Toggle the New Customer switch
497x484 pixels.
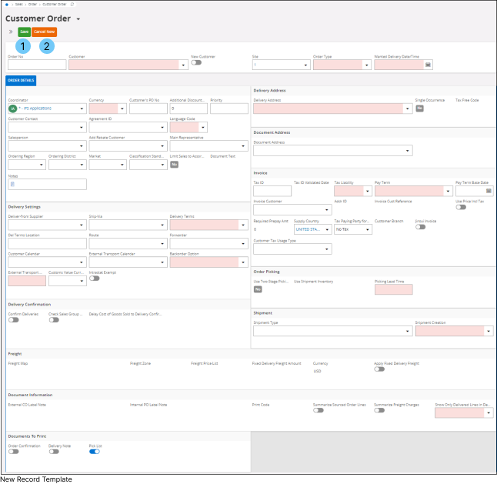tap(196, 62)
